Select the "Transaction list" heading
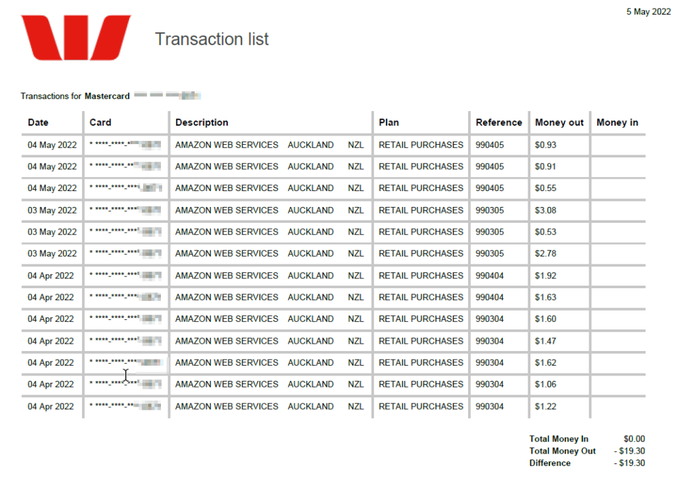The width and height of the screenshot is (678, 478). click(x=212, y=39)
